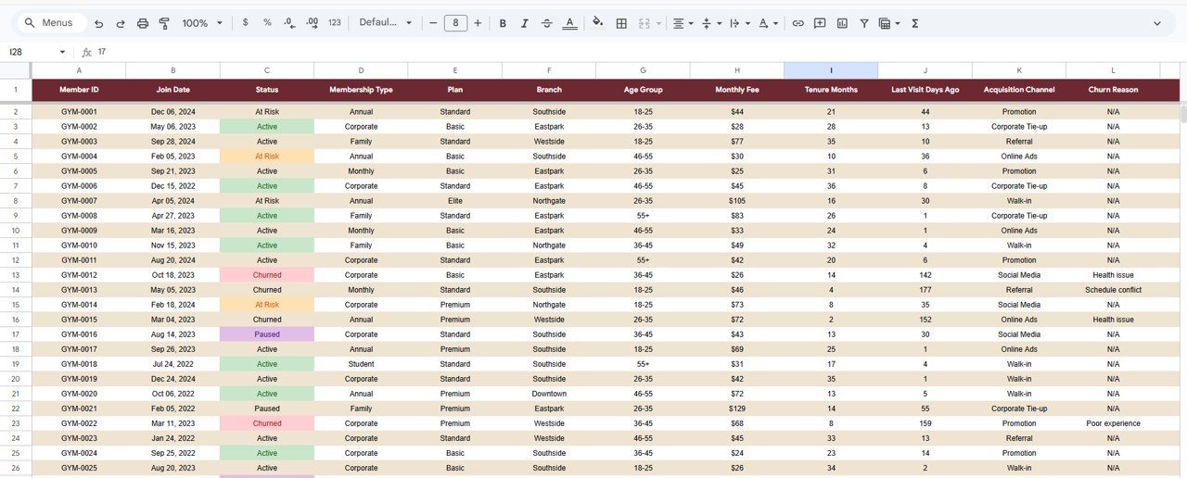This screenshot has height=478, width=1187.
Task: Open the 100% zoom dropdown
Action: [x=202, y=23]
